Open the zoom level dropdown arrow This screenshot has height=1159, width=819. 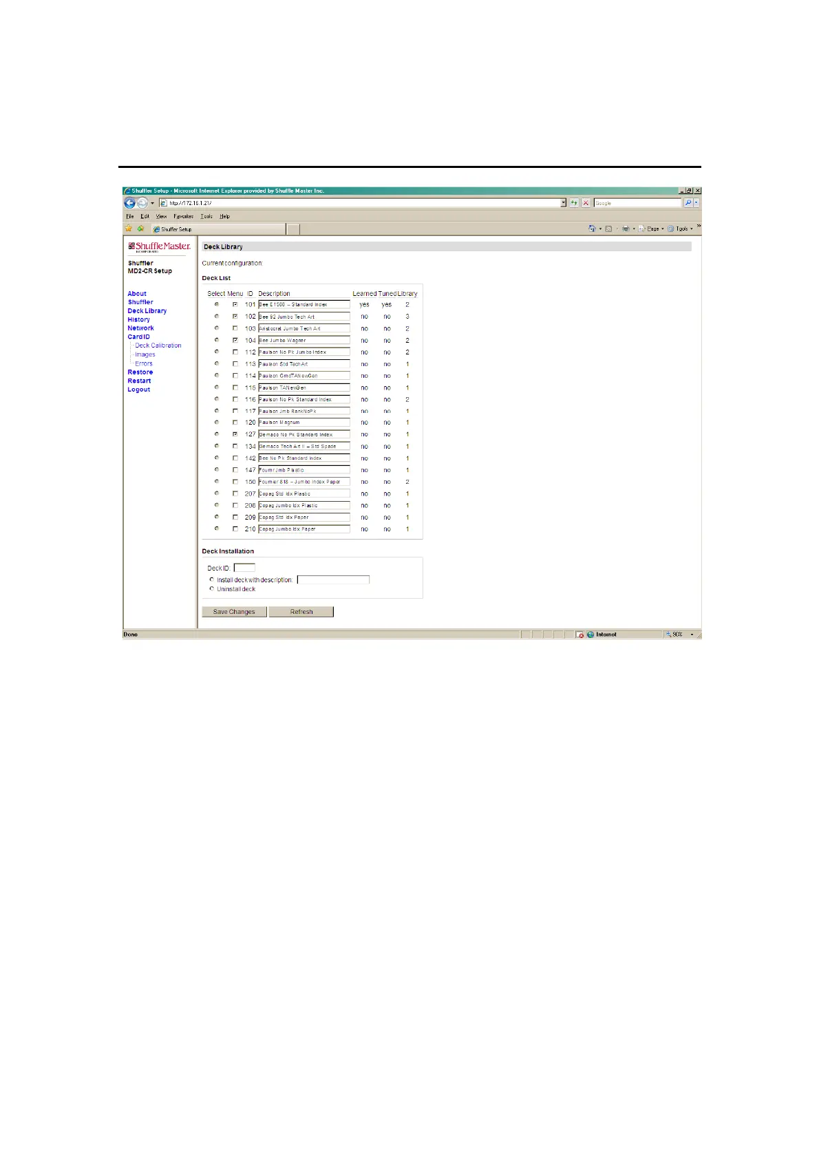[x=692, y=635]
